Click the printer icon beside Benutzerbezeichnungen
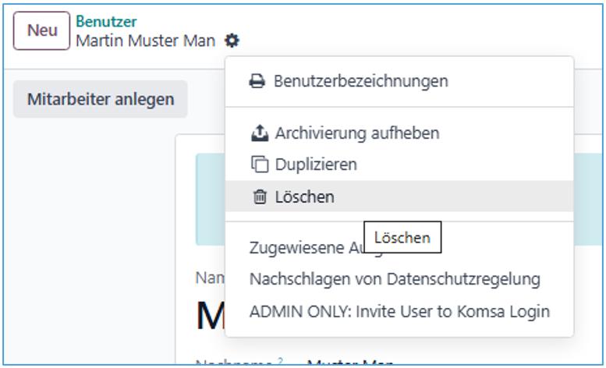This screenshot has height=368, width=606. tap(257, 81)
